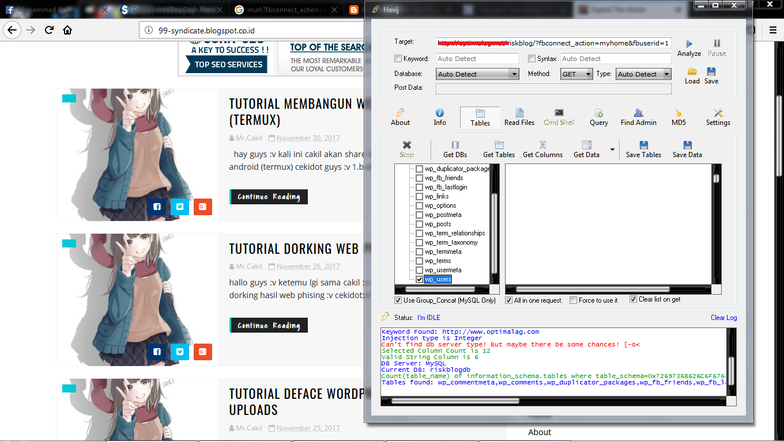Click the browser hamburger menu icon
The height and width of the screenshot is (442, 784).
773,30
